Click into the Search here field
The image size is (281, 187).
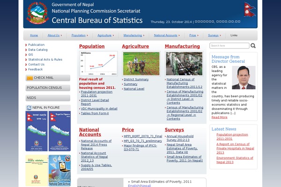229,46
